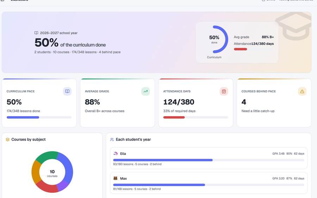
Task: Click the 'CURRICULUM PACE' card title
Action: click(x=21, y=91)
